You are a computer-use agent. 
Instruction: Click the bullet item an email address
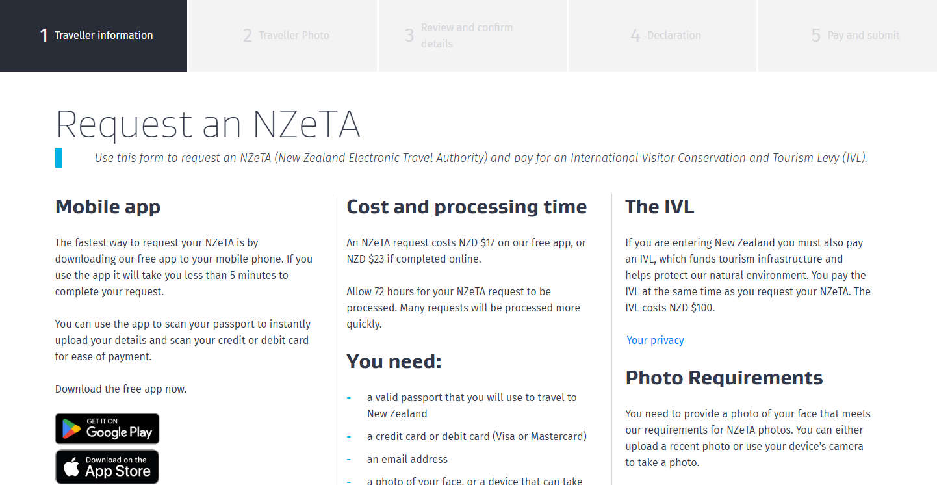(x=407, y=459)
